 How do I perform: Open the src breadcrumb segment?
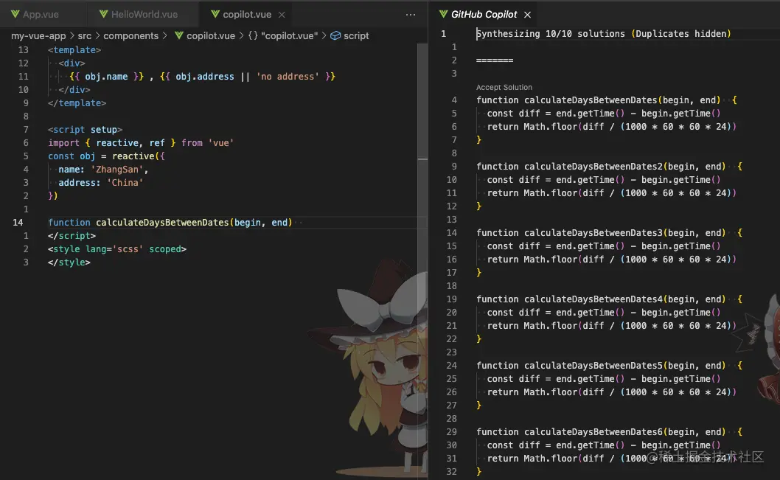point(85,36)
